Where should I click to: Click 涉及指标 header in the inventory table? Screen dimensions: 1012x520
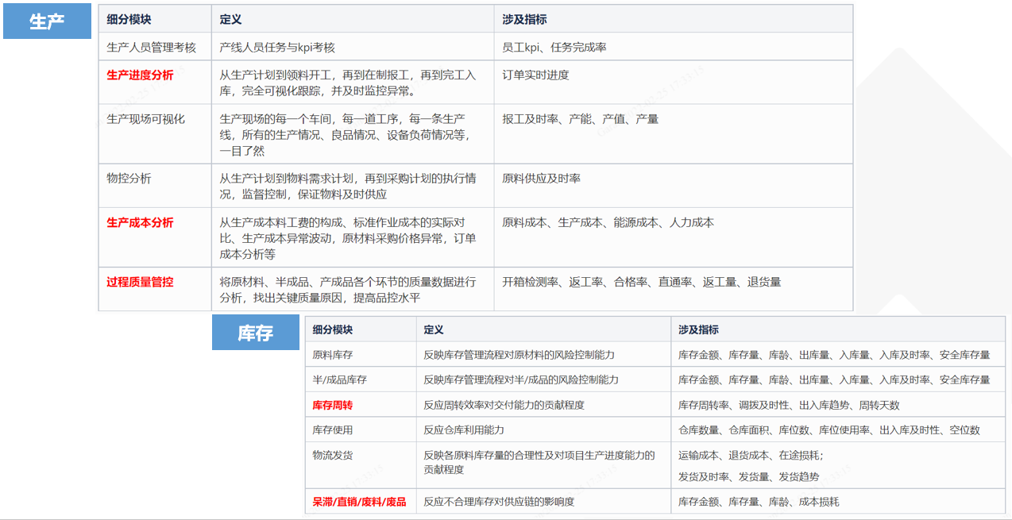point(698,329)
